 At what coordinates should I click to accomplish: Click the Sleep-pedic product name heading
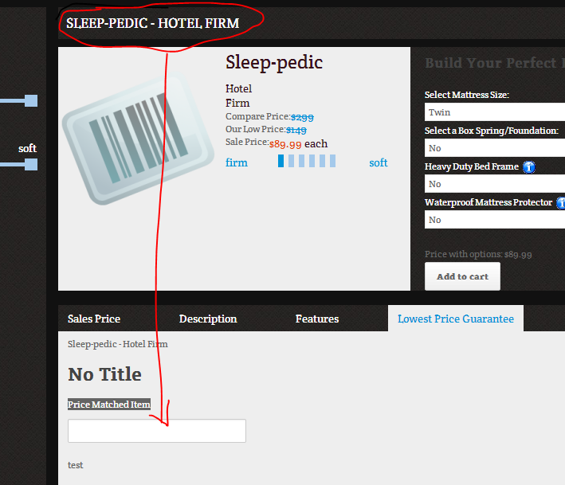point(274,62)
